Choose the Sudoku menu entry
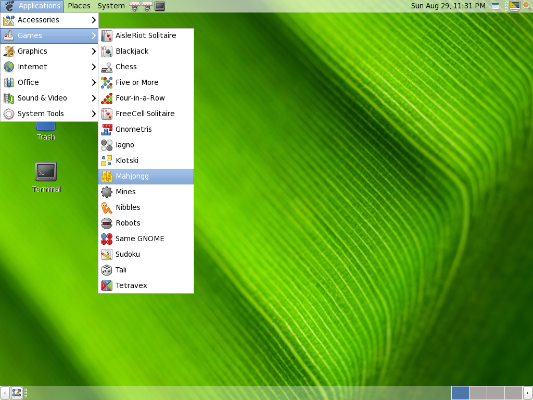Viewport: 533px width, 400px height. click(x=146, y=255)
